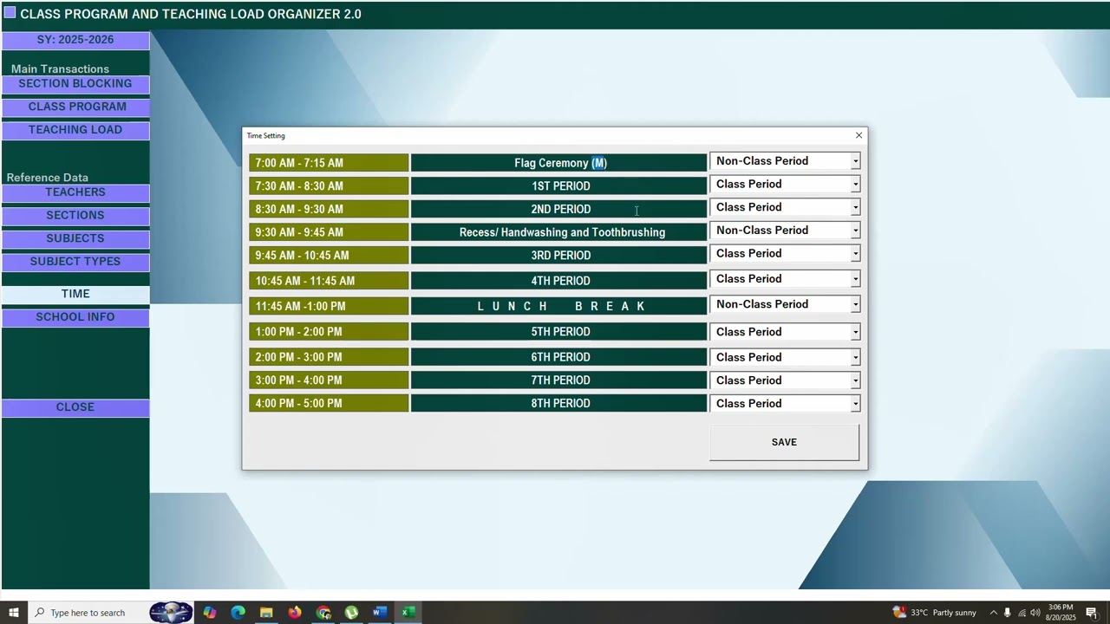Show hidden system tray icons
Viewport: 1110px width, 624px height.
coord(993,613)
